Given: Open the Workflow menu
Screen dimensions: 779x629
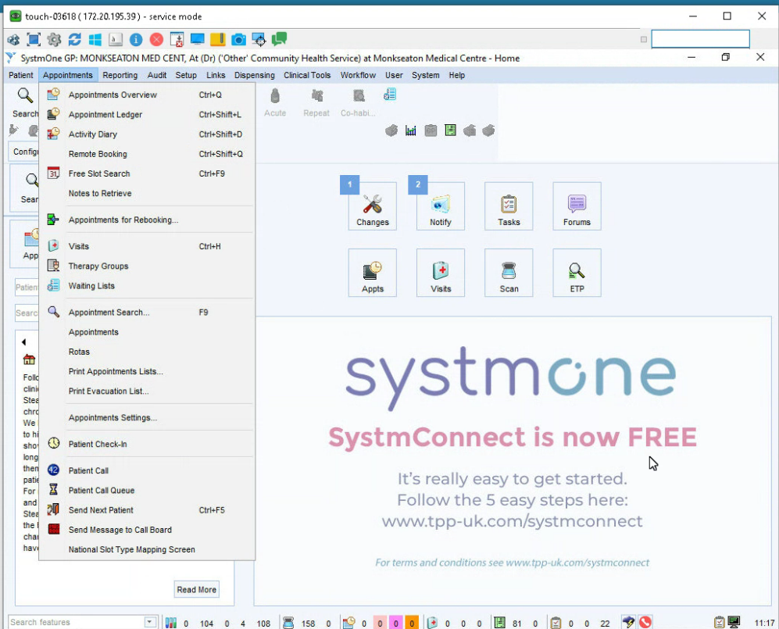Looking at the screenshot, I should click(358, 75).
